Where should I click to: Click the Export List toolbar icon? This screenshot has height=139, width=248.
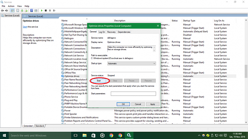(26, 11)
